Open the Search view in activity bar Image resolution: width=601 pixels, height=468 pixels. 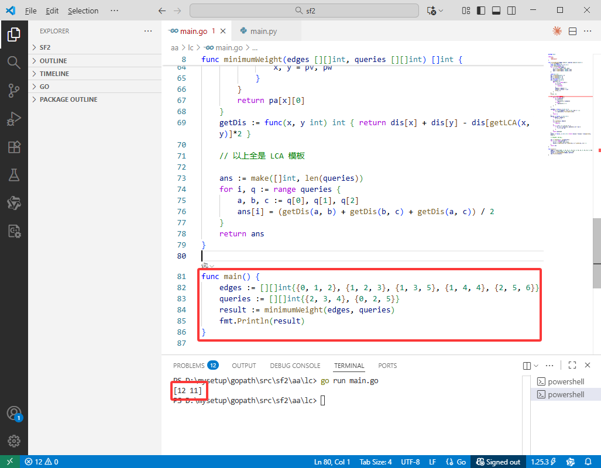point(14,63)
